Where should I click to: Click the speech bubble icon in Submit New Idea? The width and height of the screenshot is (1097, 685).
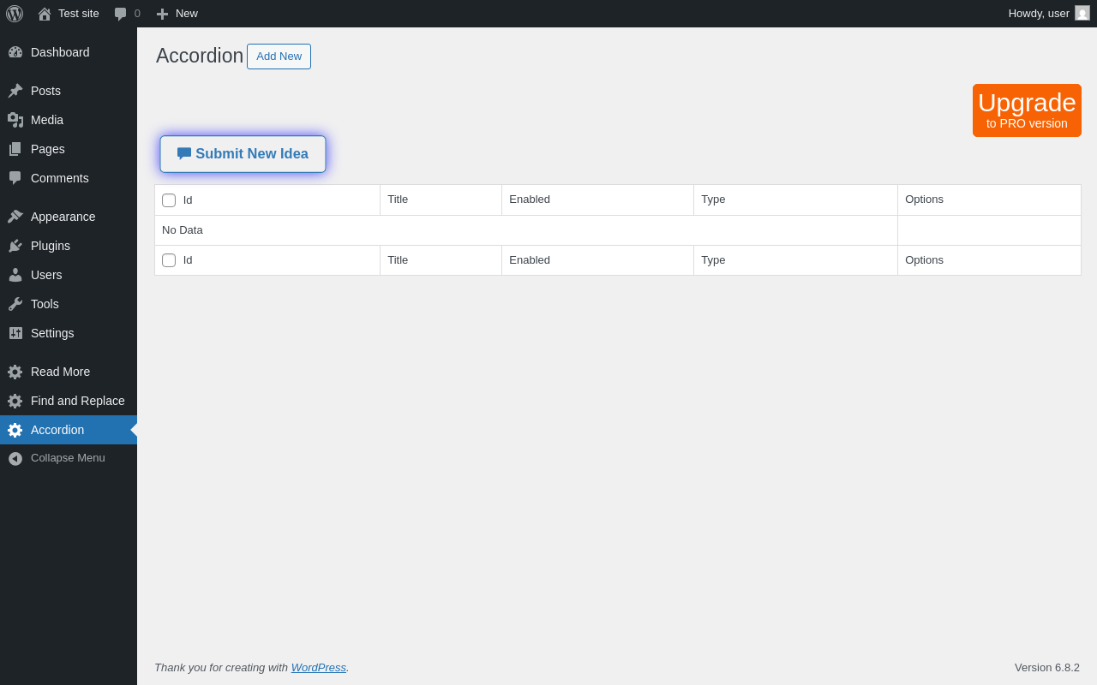coord(184,153)
